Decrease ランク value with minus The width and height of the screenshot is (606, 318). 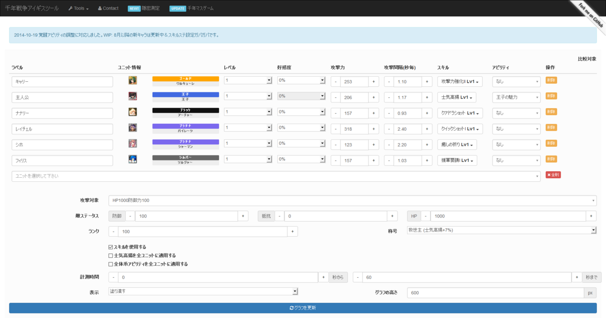click(113, 231)
